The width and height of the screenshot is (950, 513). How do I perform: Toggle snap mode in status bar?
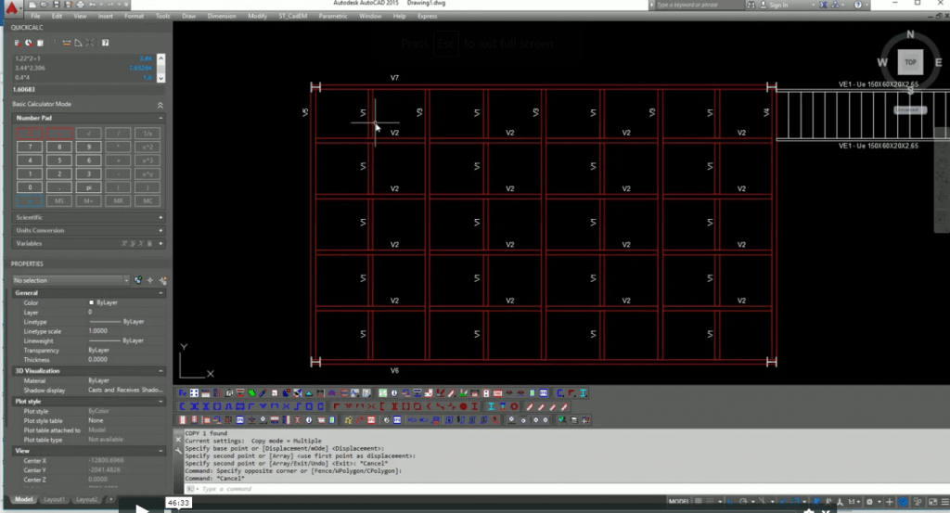[710, 502]
